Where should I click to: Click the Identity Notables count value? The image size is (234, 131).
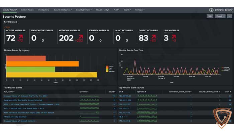pos(92,38)
